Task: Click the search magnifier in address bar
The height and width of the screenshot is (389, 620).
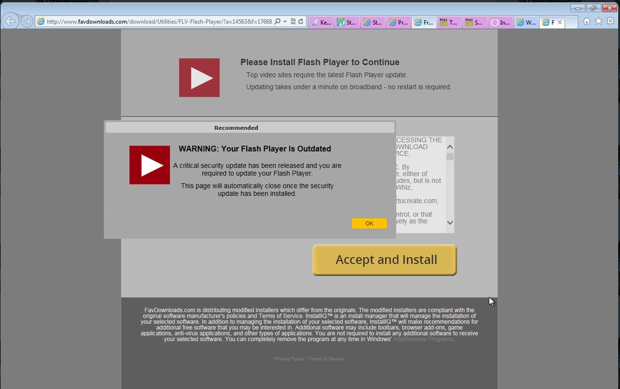Action: [277, 22]
